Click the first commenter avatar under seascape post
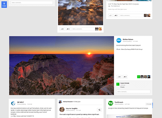The width and height of the screenshot is (162, 118). point(97,29)
